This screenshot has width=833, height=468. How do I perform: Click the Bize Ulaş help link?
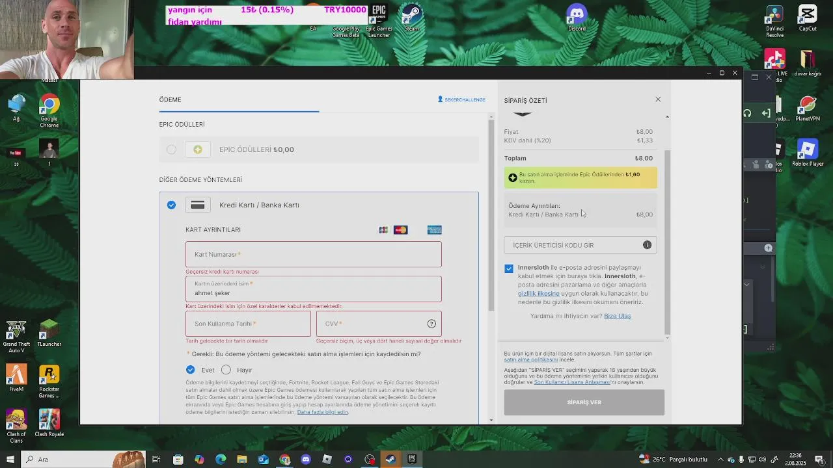617,316
